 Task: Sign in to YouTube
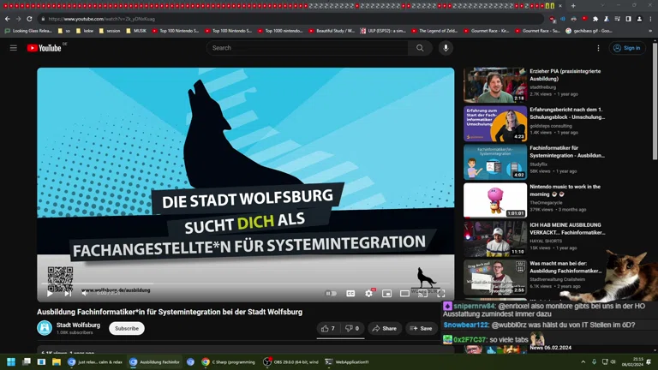click(627, 48)
